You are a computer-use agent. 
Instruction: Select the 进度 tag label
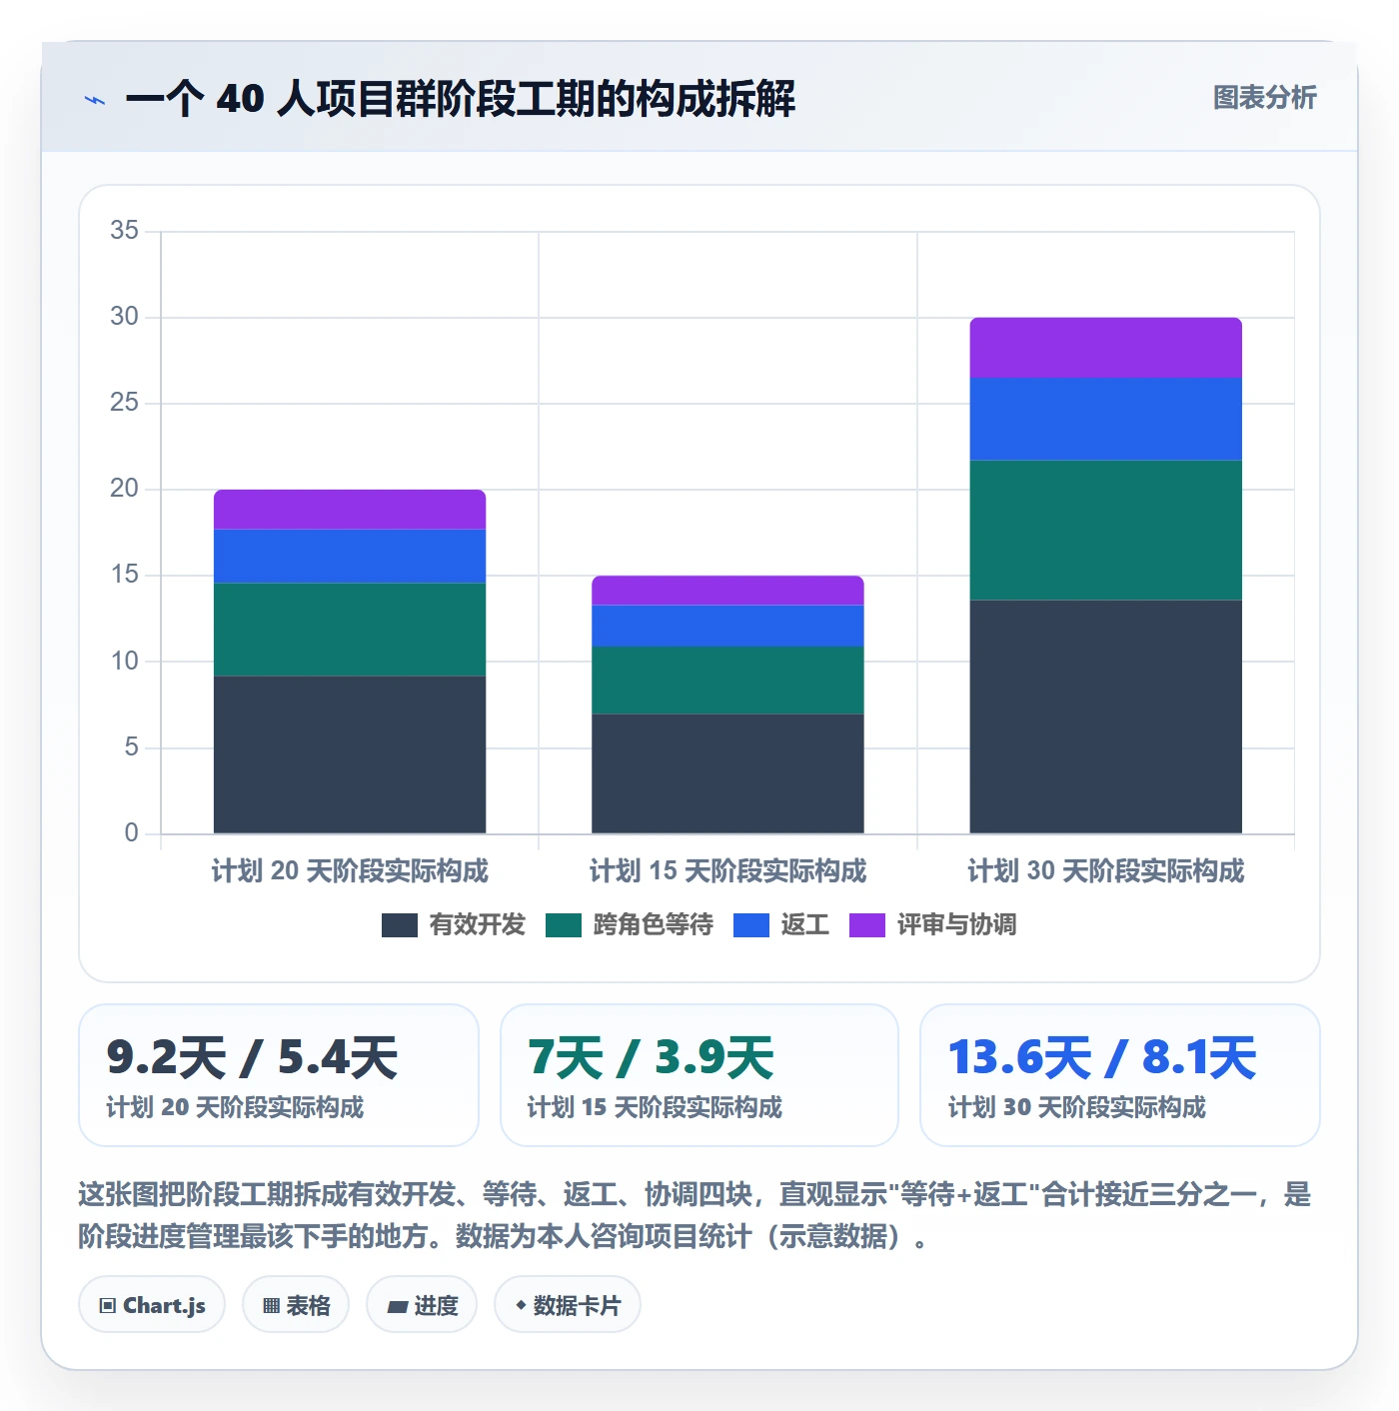tap(436, 1305)
